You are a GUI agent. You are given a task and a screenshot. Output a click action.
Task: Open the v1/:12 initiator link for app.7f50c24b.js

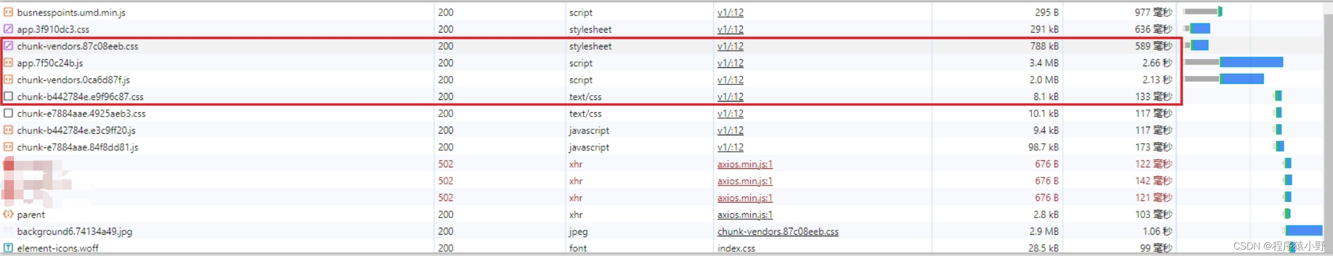[x=730, y=63]
